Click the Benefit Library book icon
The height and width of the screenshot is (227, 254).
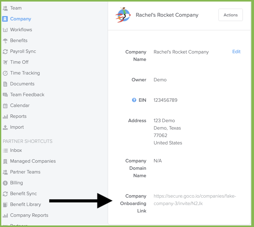pyautogui.click(x=5, y=205)
